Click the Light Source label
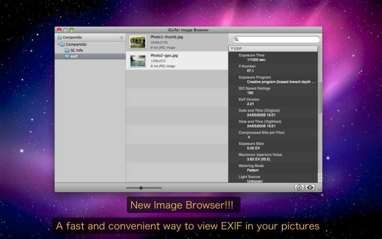 click(x=249, y=177)
